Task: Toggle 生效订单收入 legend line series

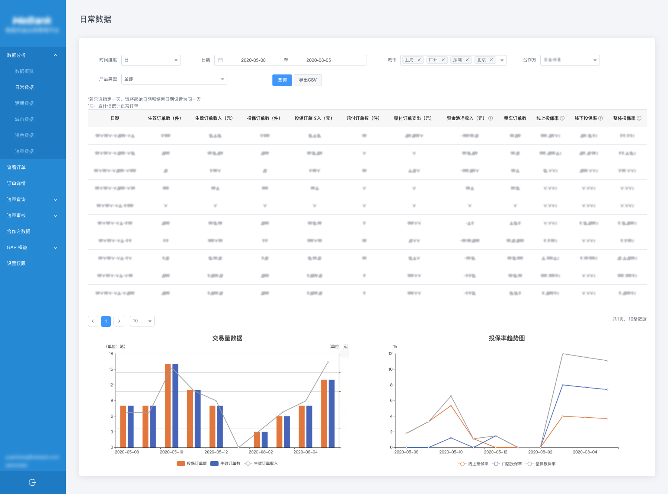Action: point(261,463)
